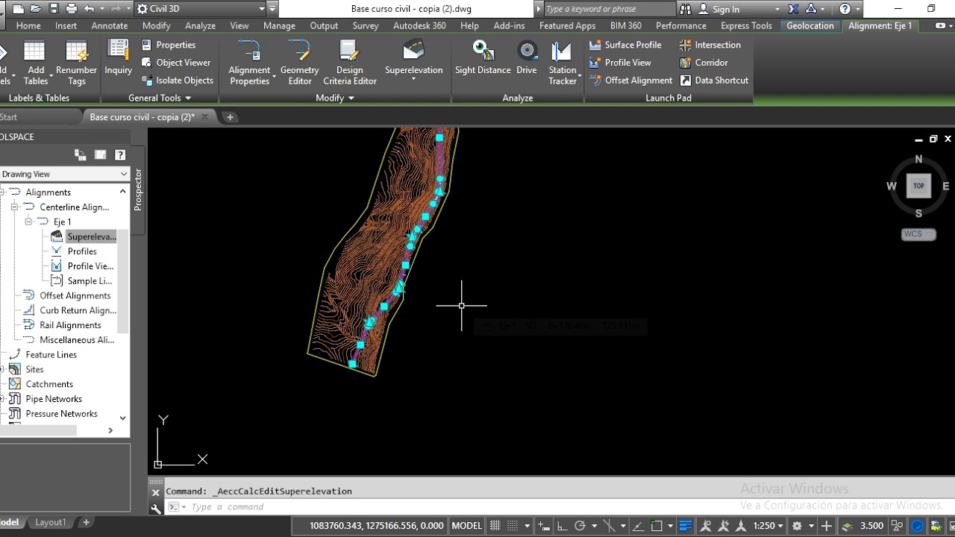Click the command line customize wrench icon
This screenshot has height=537, width=955.
pyautogui.click(x=156, y=508)
